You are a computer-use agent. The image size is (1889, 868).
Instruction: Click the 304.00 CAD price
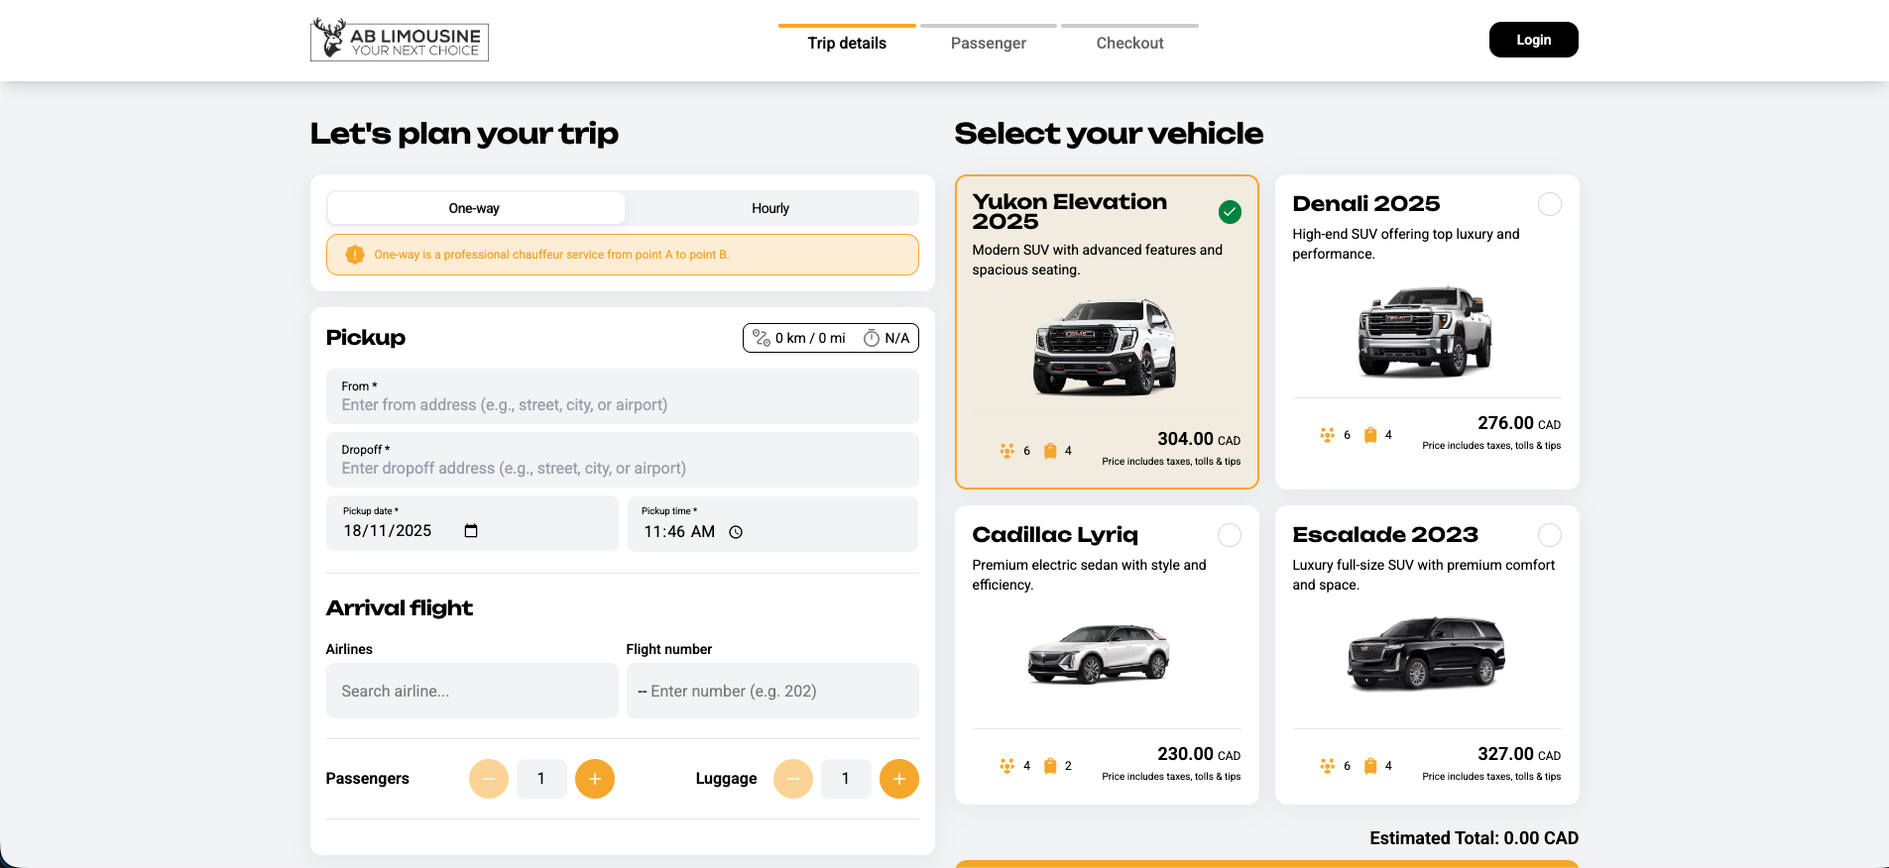[1199, 439]
